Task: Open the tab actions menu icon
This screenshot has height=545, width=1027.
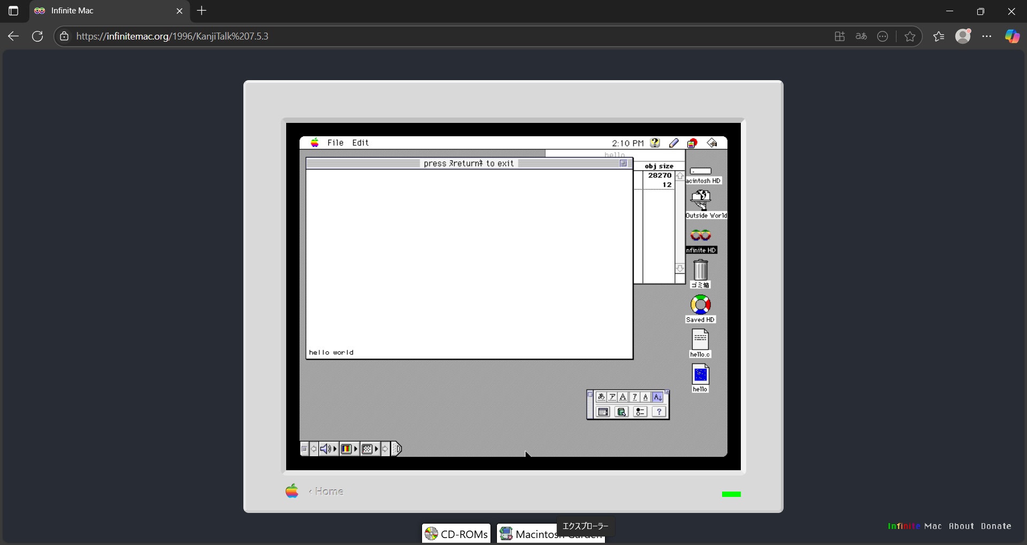Action: (x=13, y=11)
